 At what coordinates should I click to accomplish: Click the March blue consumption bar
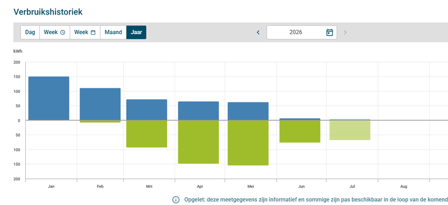(147, 110)
